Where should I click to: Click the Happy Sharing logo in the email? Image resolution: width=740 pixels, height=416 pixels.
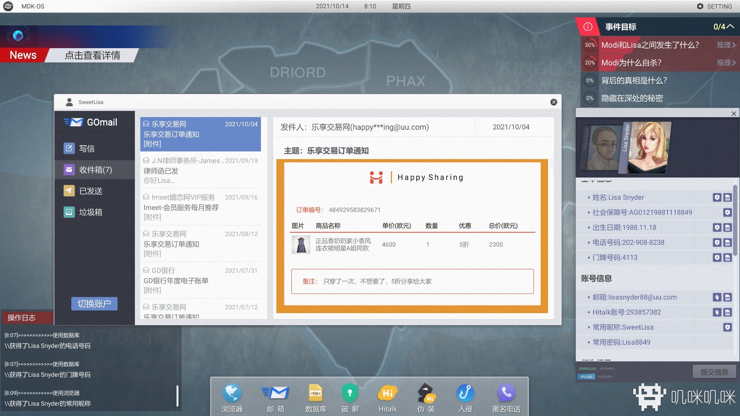(x=416, y=177)
